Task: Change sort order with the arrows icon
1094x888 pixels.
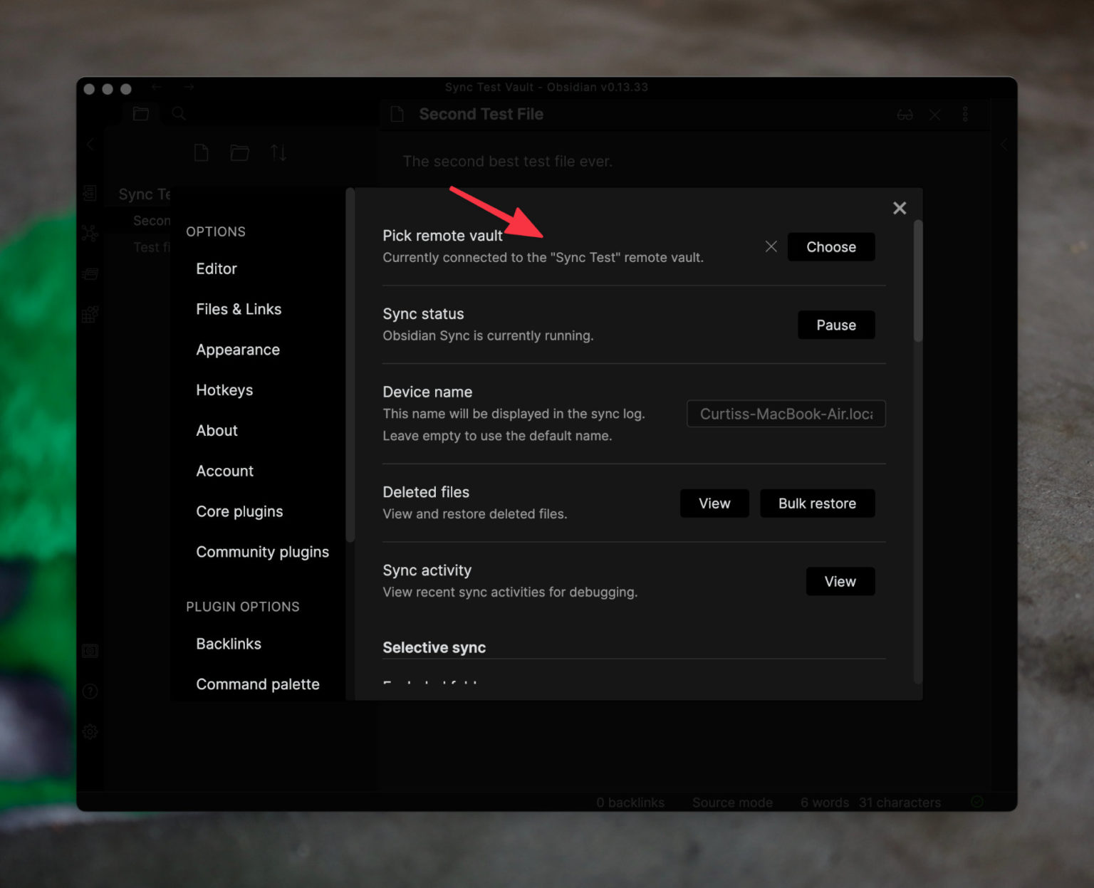Action: [278, 152]
